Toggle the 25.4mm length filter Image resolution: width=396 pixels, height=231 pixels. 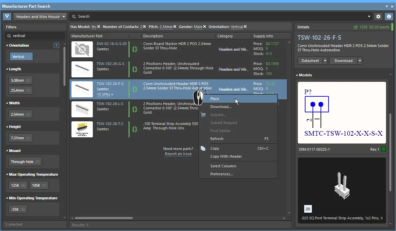pos(21,90)
